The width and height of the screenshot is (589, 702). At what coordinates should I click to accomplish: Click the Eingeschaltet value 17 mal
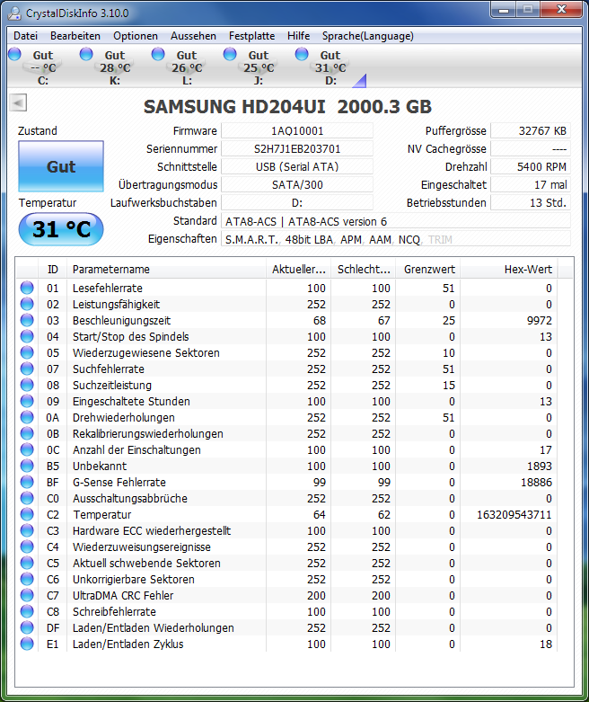point(531,184)
